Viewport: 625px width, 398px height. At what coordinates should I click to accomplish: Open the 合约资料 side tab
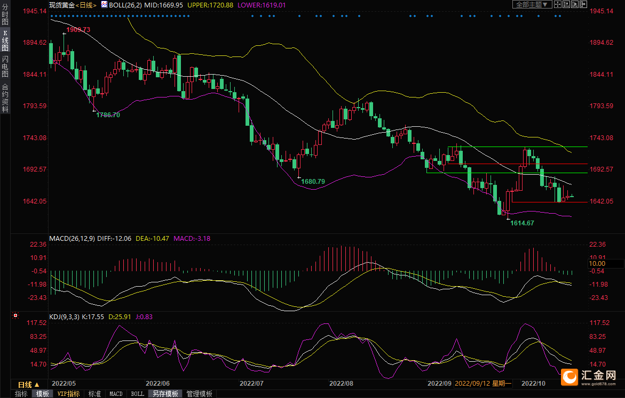pyautogui.click(x=5, y=98)
